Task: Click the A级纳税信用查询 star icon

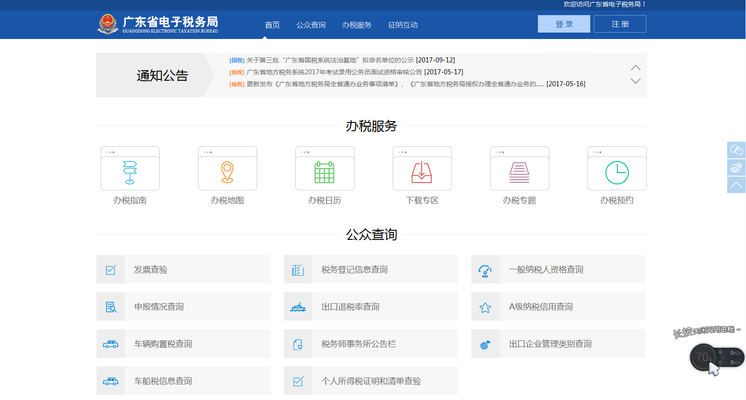Action: click(486, 307)
